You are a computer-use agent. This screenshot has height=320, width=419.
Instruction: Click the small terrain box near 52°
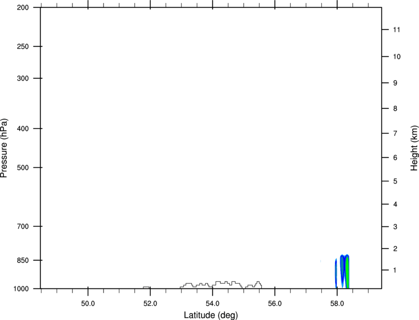(146, 288)
